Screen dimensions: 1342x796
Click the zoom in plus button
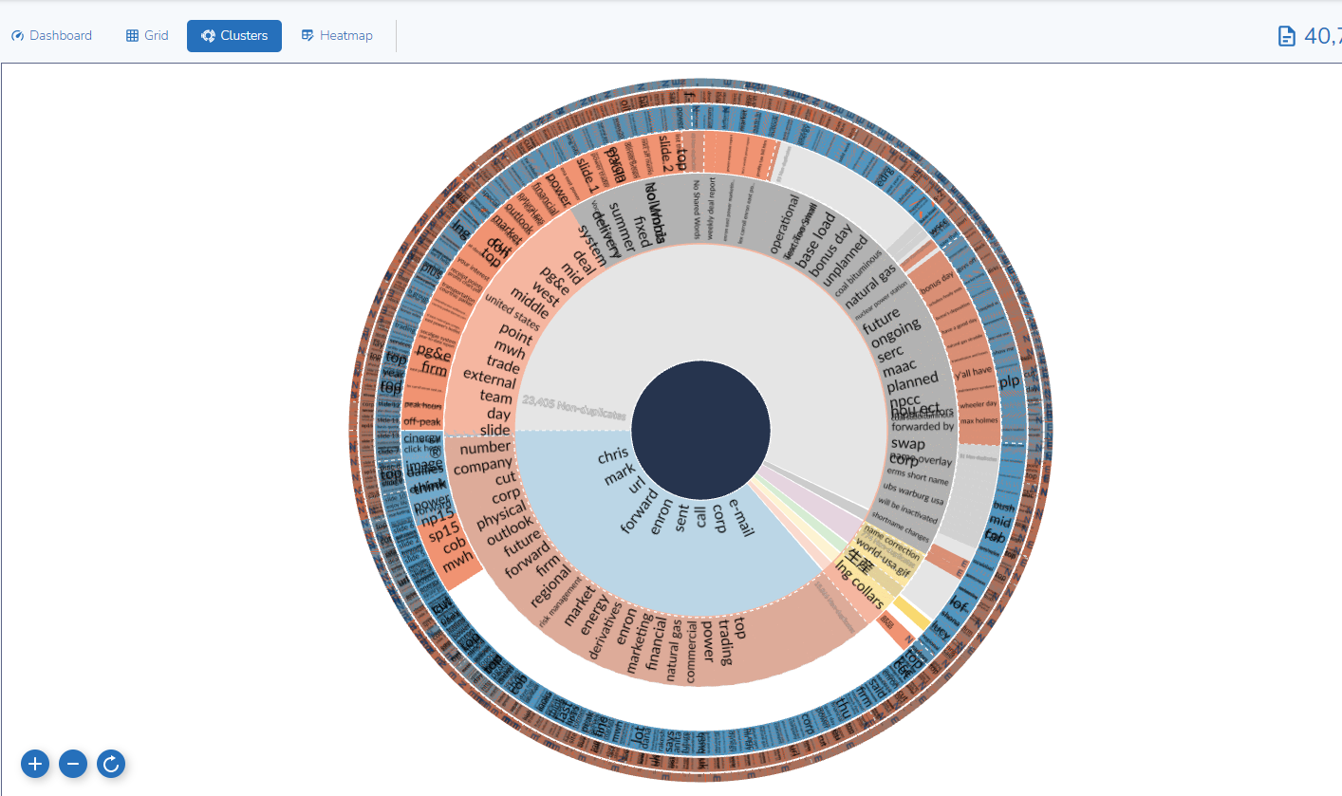pos(35,763)
